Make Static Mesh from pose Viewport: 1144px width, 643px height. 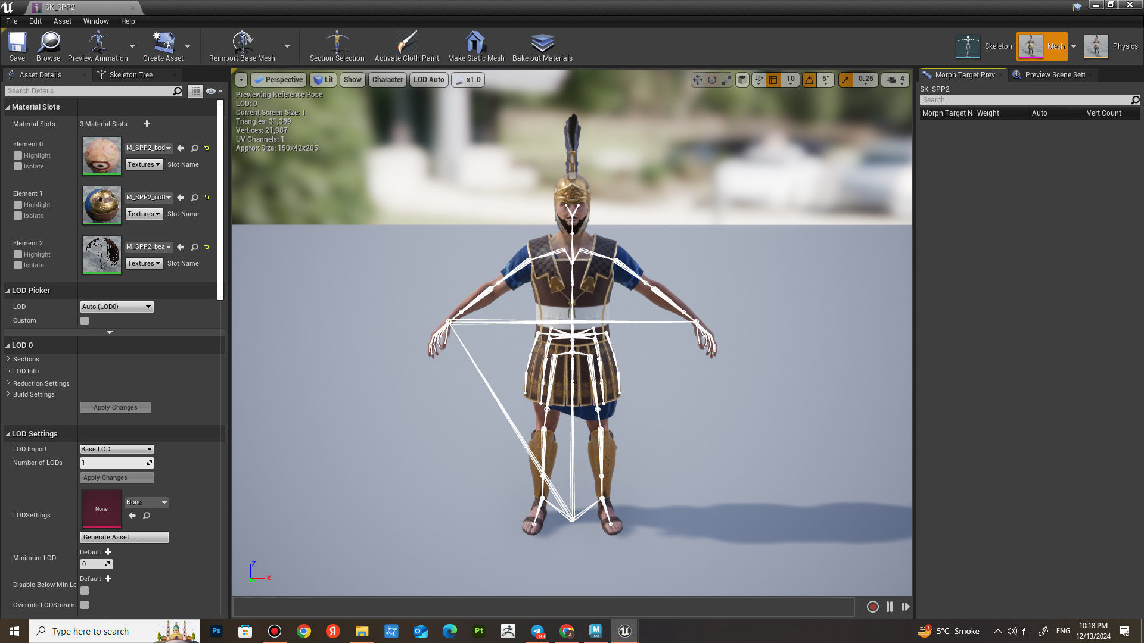475,46
